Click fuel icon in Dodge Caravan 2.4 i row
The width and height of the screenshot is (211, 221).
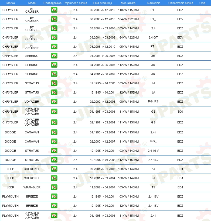[x=54, y=132]
